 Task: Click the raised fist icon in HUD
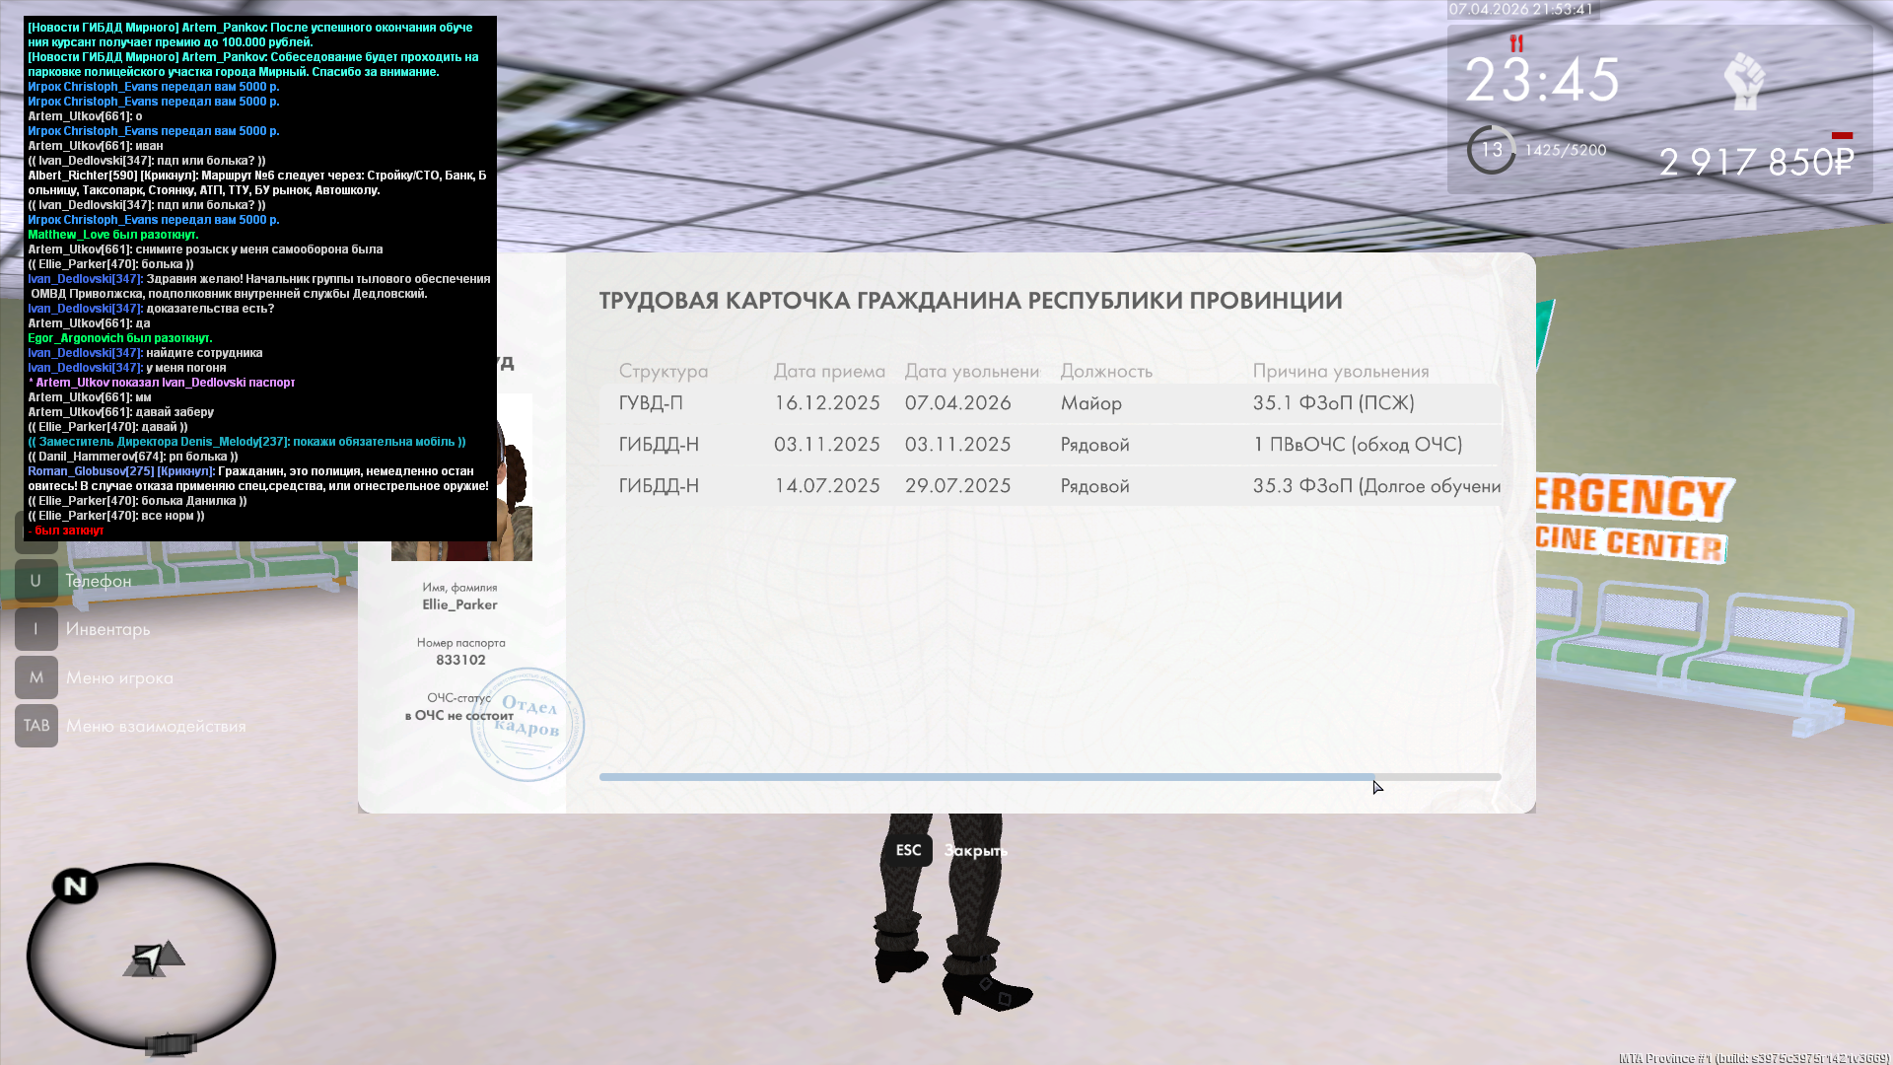(1744, 81)
